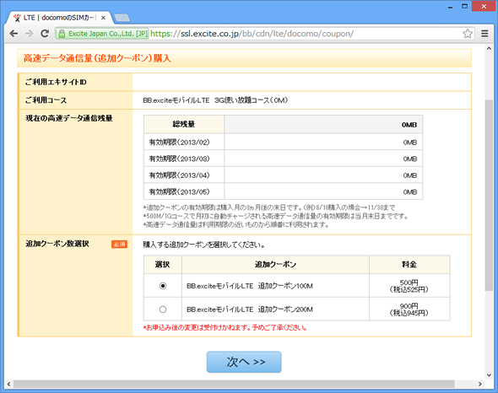Click the green SSL padlock icon

click(x=62, y=34)
